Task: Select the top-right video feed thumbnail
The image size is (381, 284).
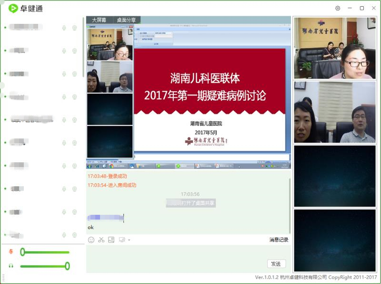Action: click(x=334, y=48)
